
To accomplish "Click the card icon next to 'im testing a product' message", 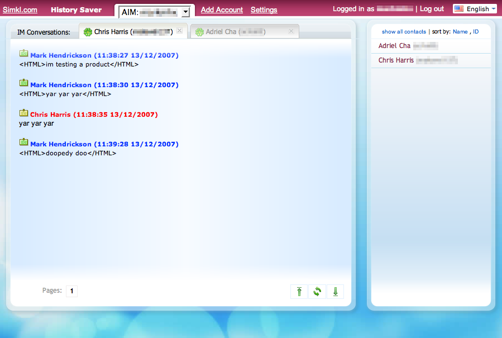I will point(23,54).
